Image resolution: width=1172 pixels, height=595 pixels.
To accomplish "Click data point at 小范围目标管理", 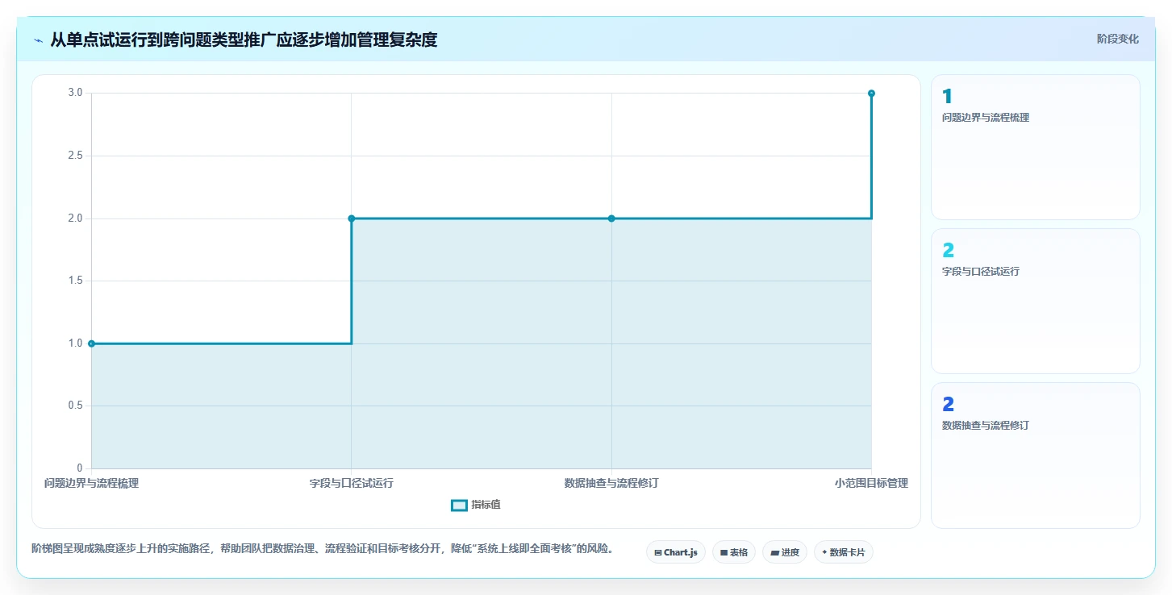I will point(871,94).
